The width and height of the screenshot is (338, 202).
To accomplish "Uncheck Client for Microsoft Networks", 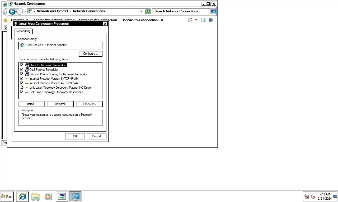I will [22, 65].
